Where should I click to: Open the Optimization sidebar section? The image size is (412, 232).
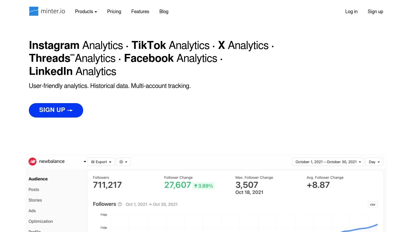41,221
